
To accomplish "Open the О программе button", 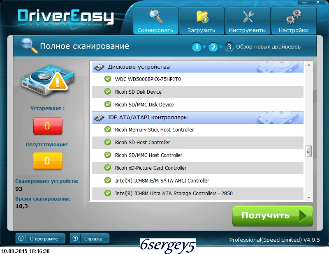I will click(40, 238).
